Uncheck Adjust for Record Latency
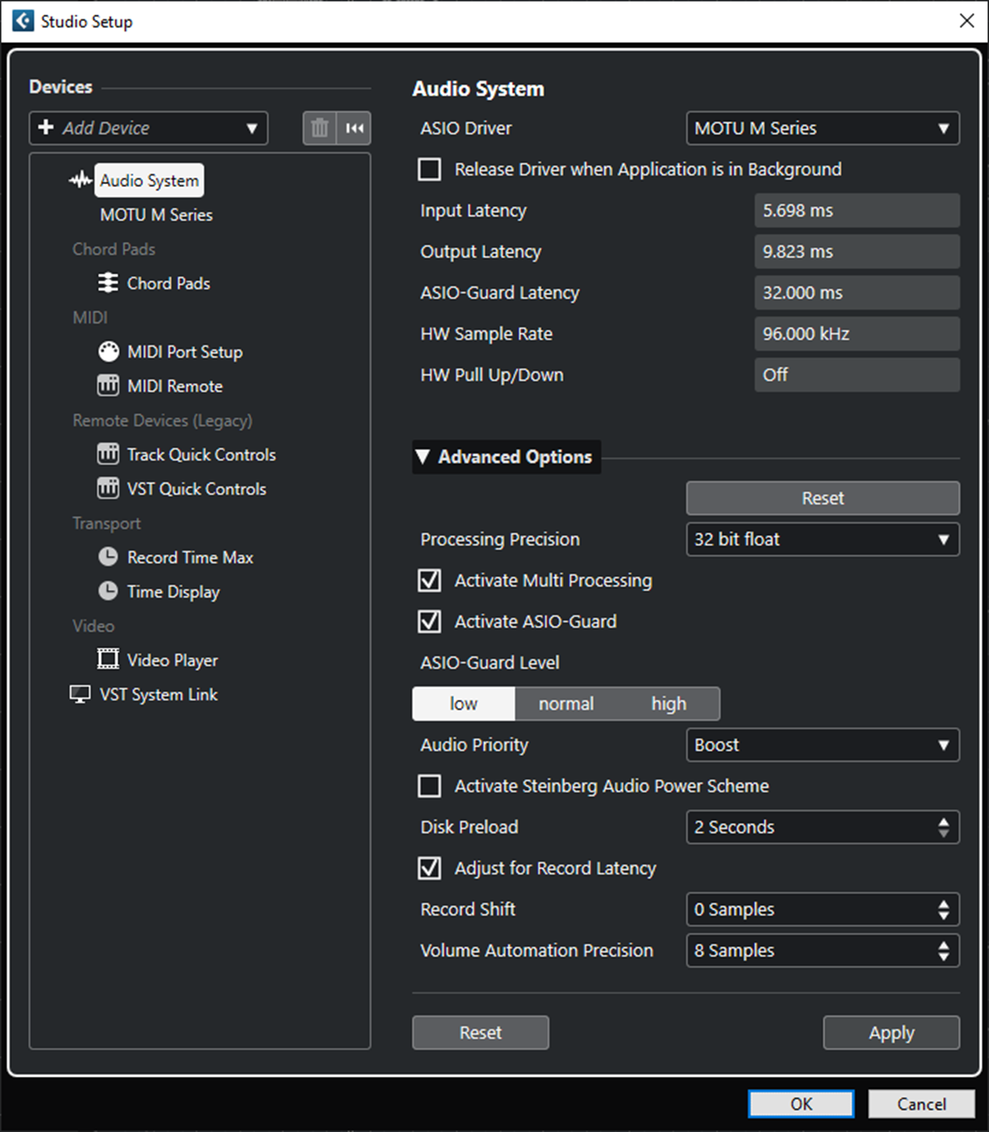Image resolution: width=989 pixels, height=1132 pixels. pos(430,868)
